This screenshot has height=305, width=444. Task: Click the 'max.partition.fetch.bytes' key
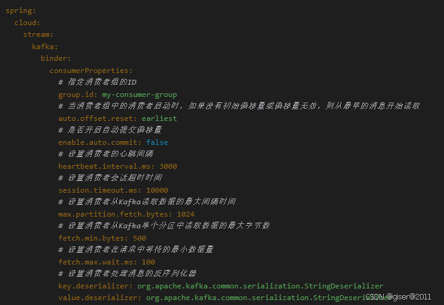point(113,214)
